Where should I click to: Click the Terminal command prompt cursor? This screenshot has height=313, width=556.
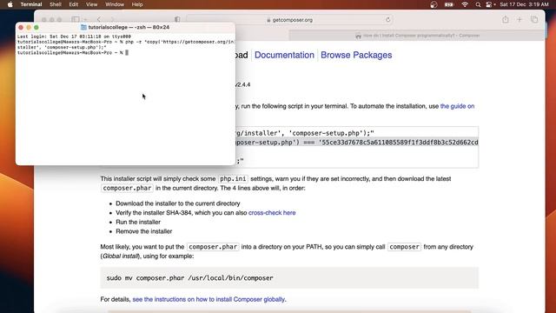[x=127, y=52]
